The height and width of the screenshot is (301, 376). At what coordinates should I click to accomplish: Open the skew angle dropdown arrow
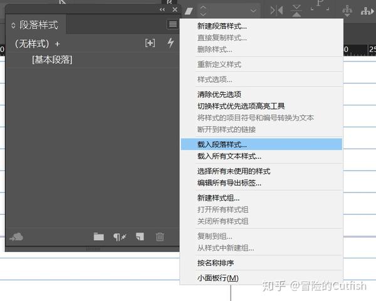253,11
